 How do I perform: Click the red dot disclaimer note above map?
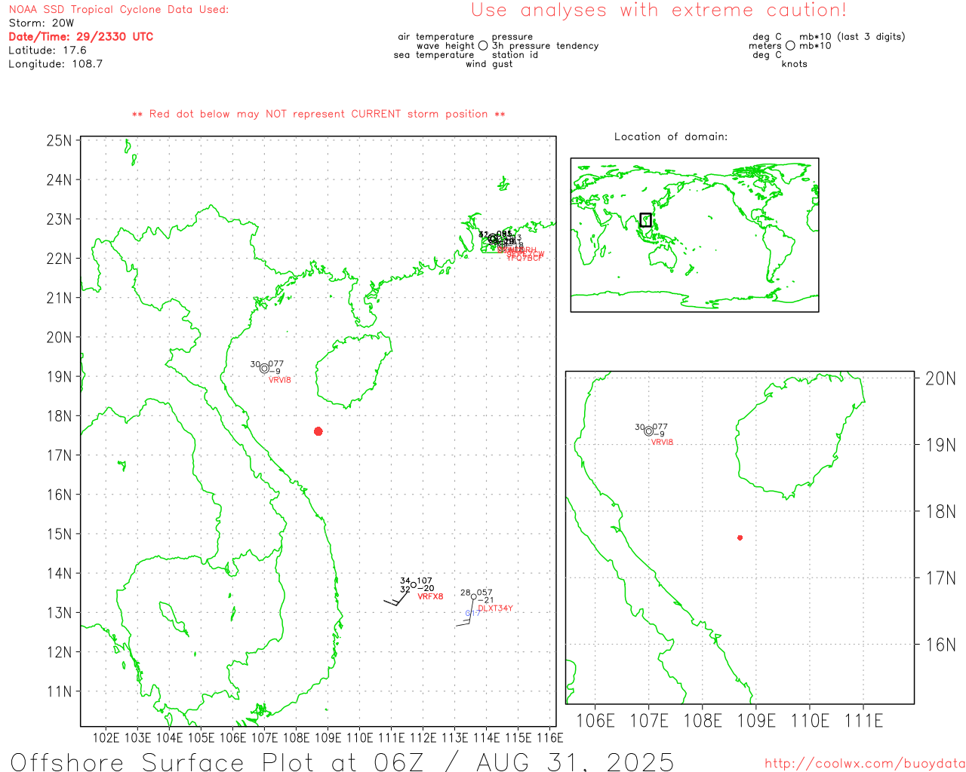[x=318, y=114]
